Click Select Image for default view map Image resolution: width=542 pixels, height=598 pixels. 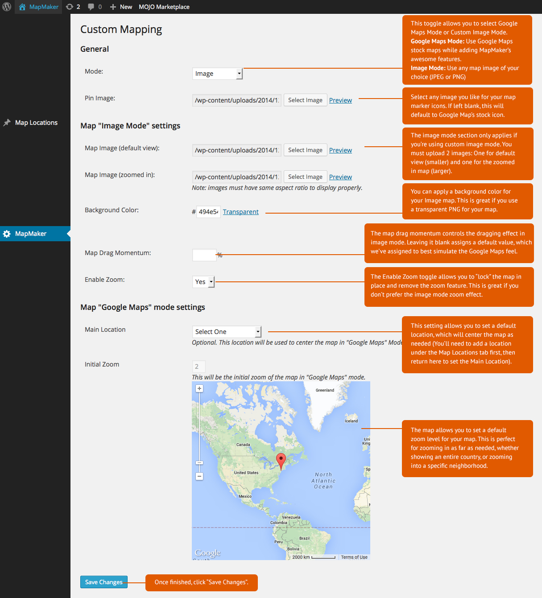306,150
